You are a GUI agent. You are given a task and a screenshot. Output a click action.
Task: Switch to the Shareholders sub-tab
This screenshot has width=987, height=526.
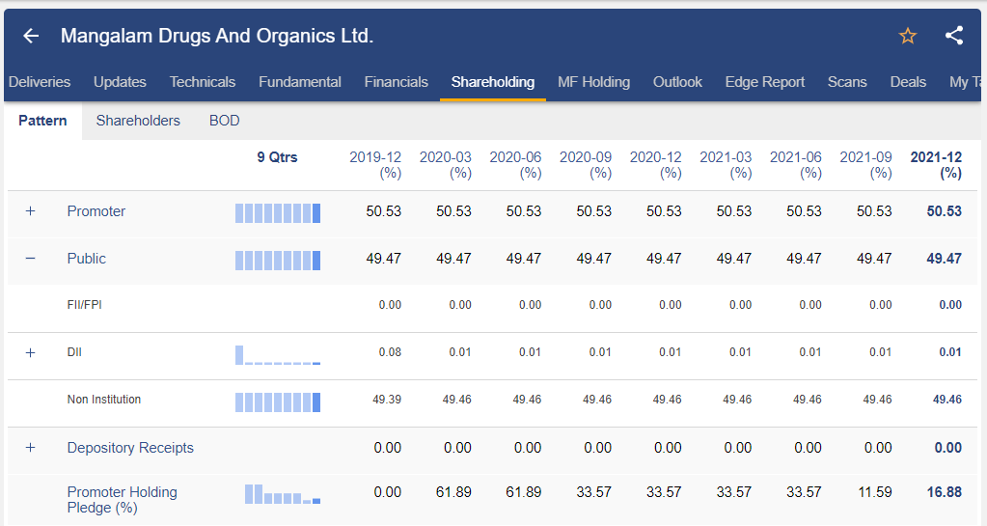pyautogui.click(x=138, y=121)
